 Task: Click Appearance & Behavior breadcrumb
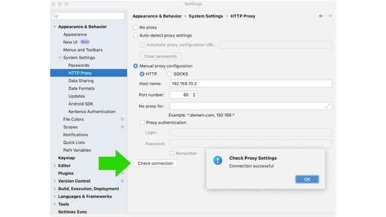click(157, 16)
